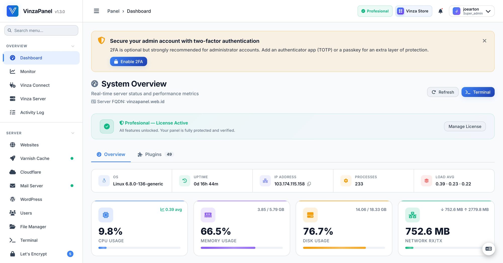Open the joearton user dropdown chevron

(488, 11)
